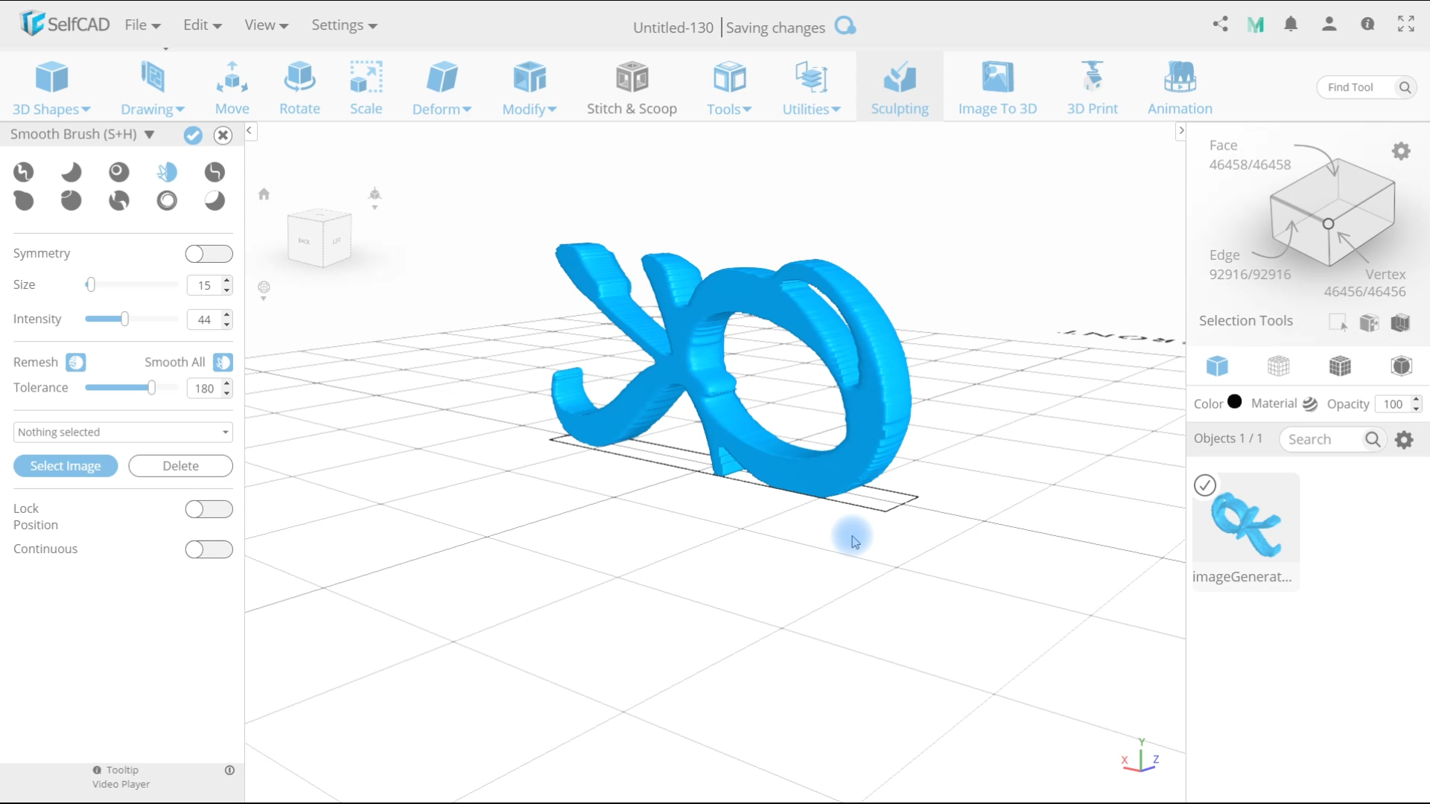The image size is (1430, 804).
Task: Expand the Smooth Brush header dropdown
Action: point(150,135)
